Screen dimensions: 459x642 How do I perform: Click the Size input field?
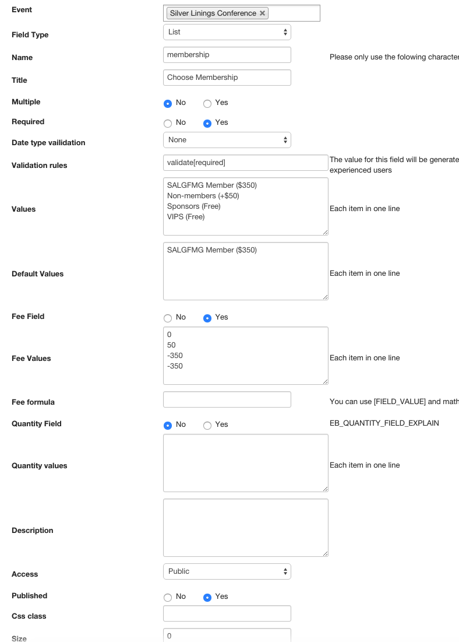pyautogui.click(x=227, y=636)
